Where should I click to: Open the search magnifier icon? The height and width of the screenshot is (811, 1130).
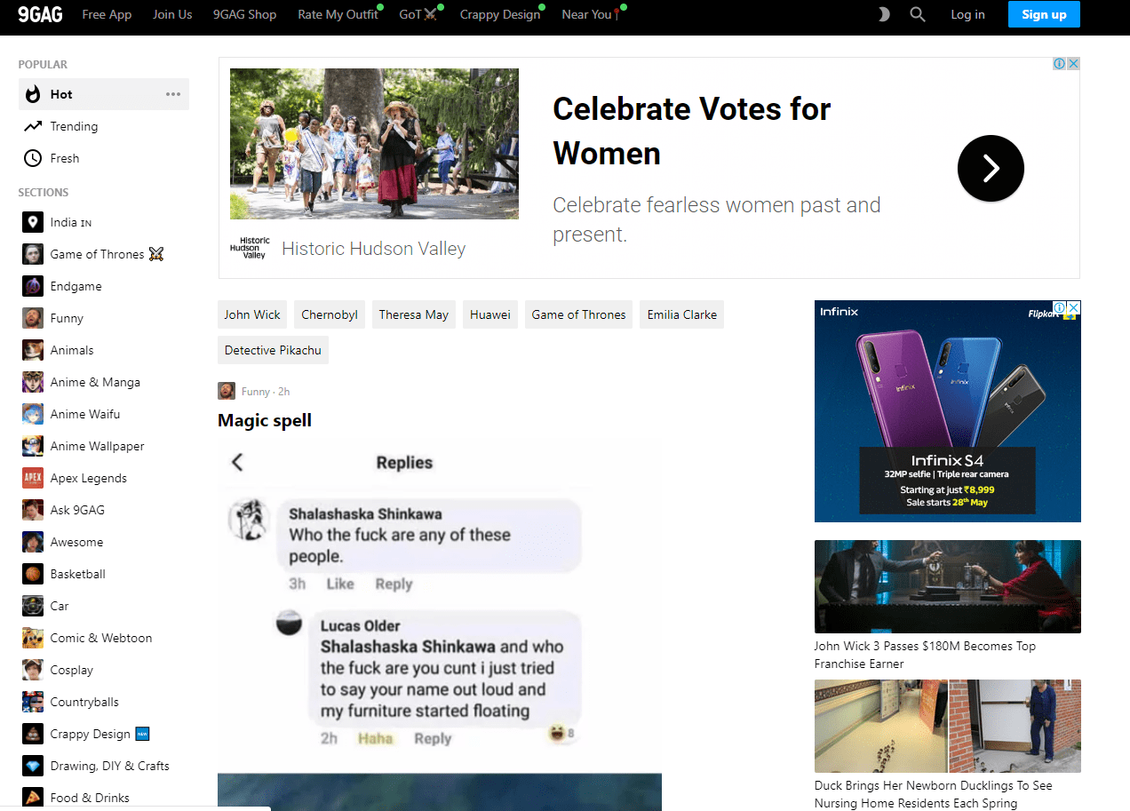click(x=918, y=14)
